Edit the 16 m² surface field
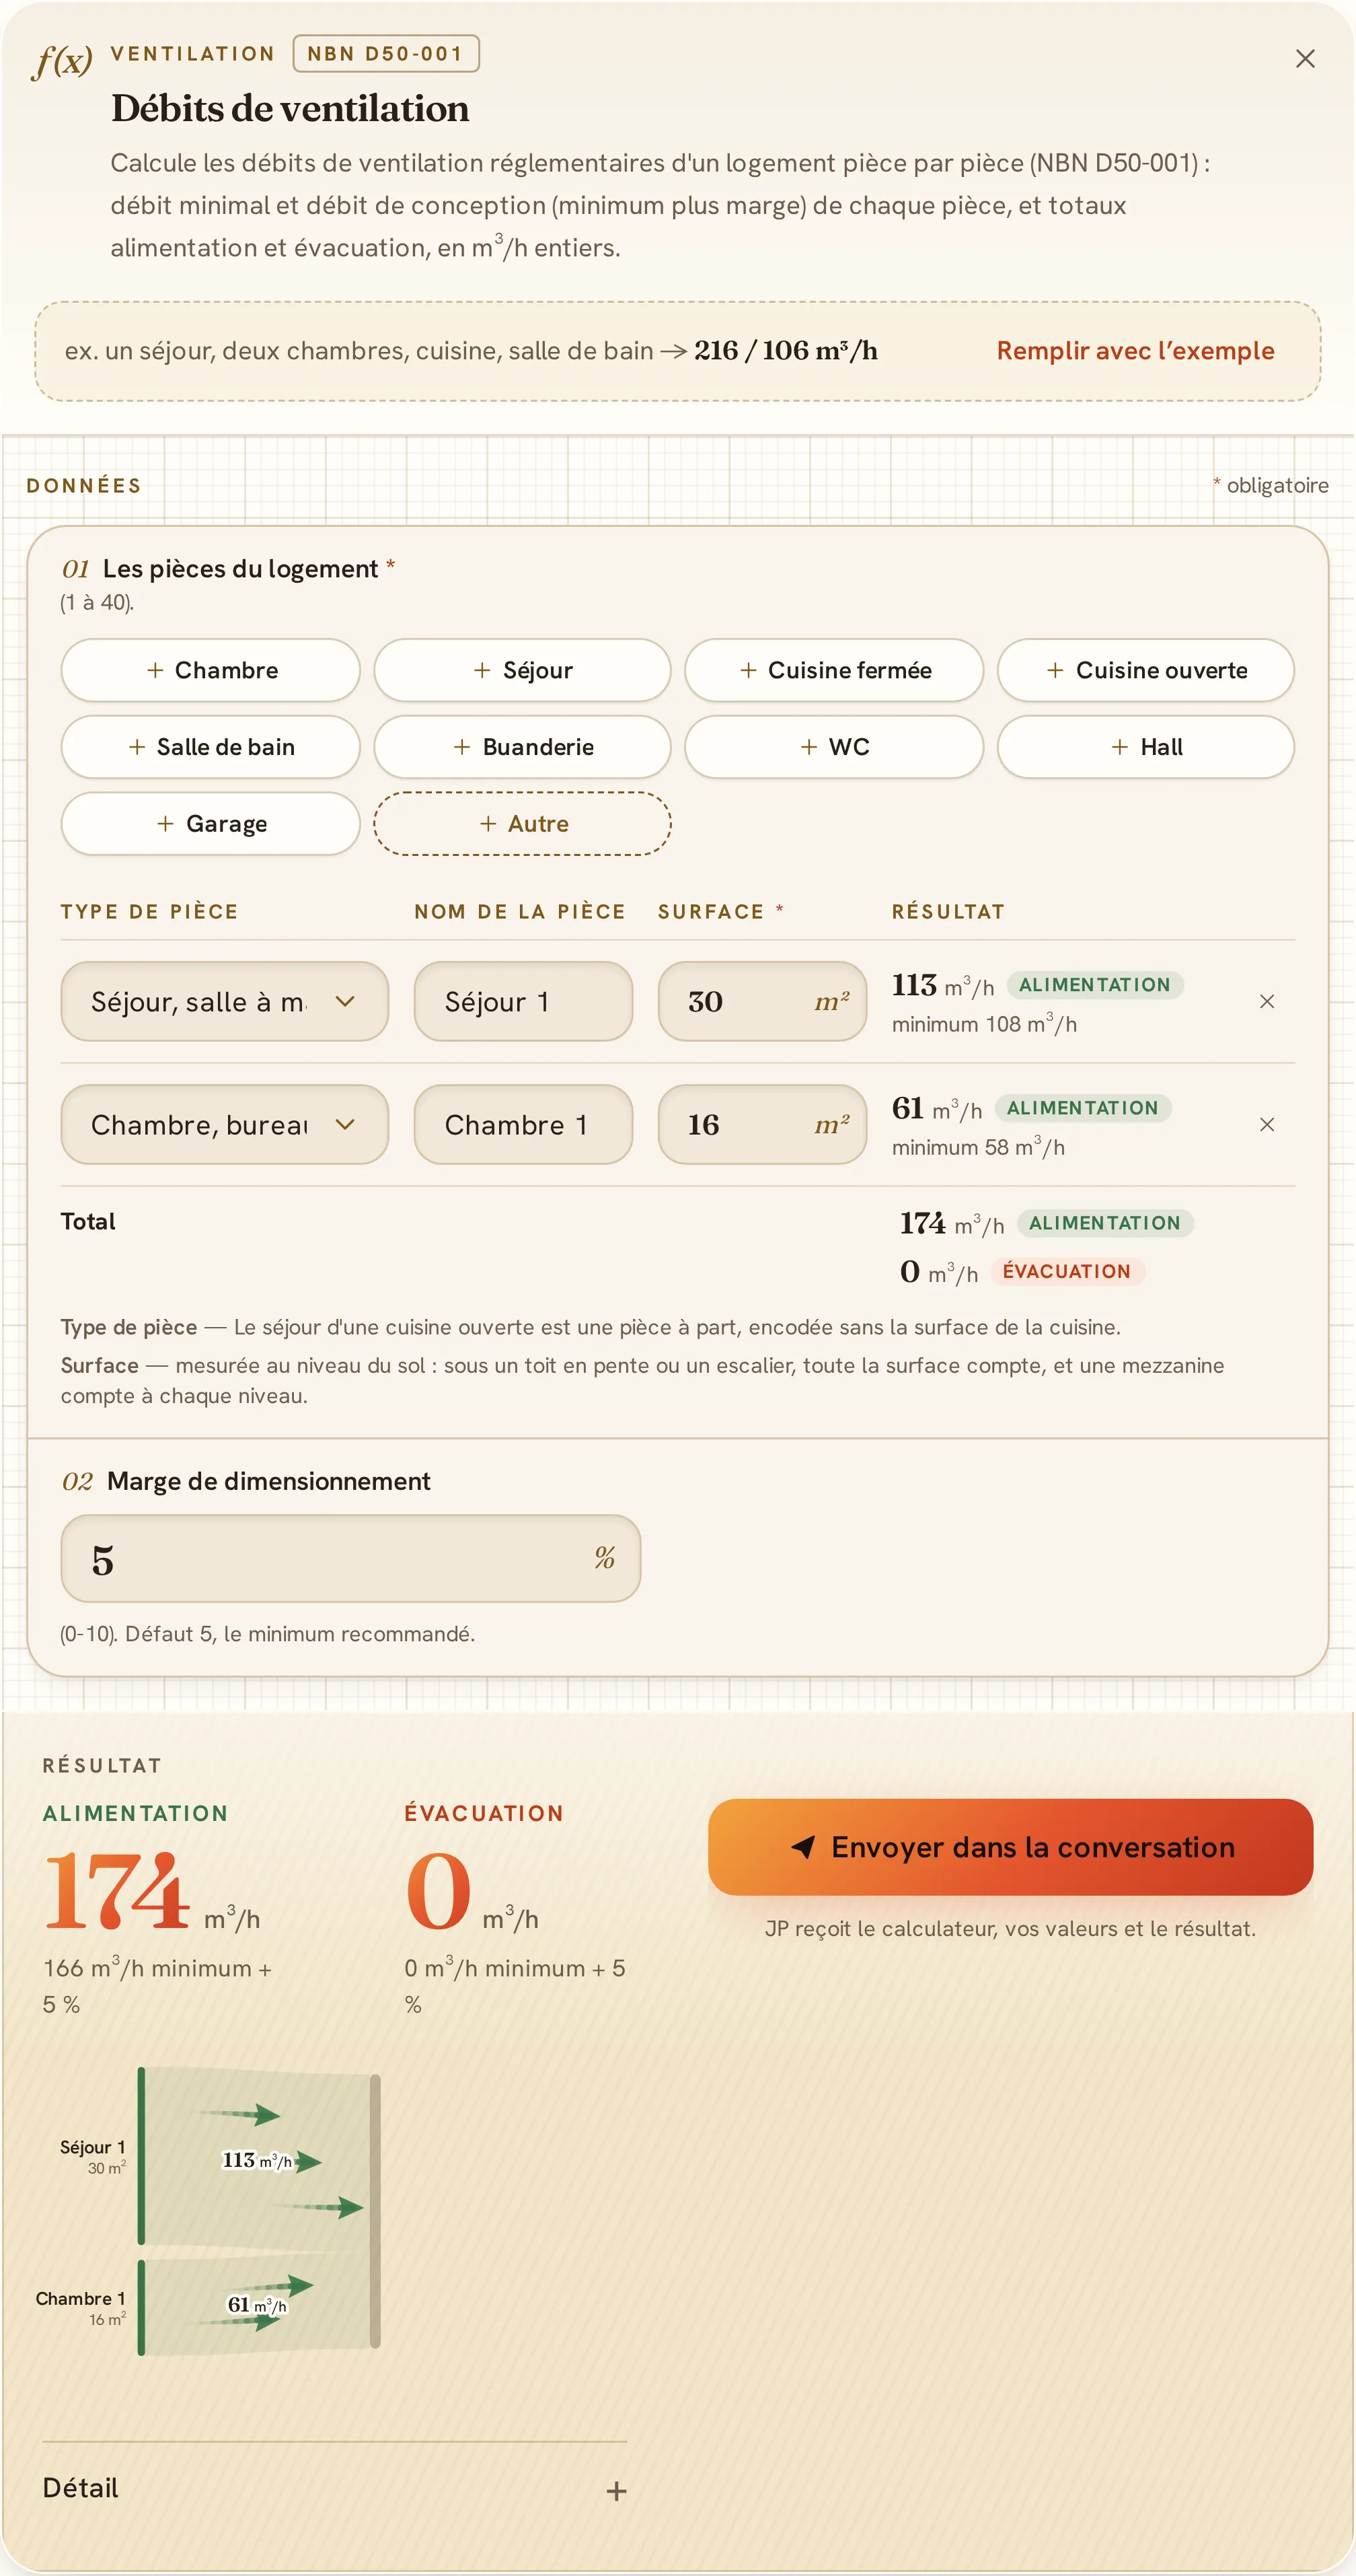This screenshot has width=1356, height=2576. 761,1124
